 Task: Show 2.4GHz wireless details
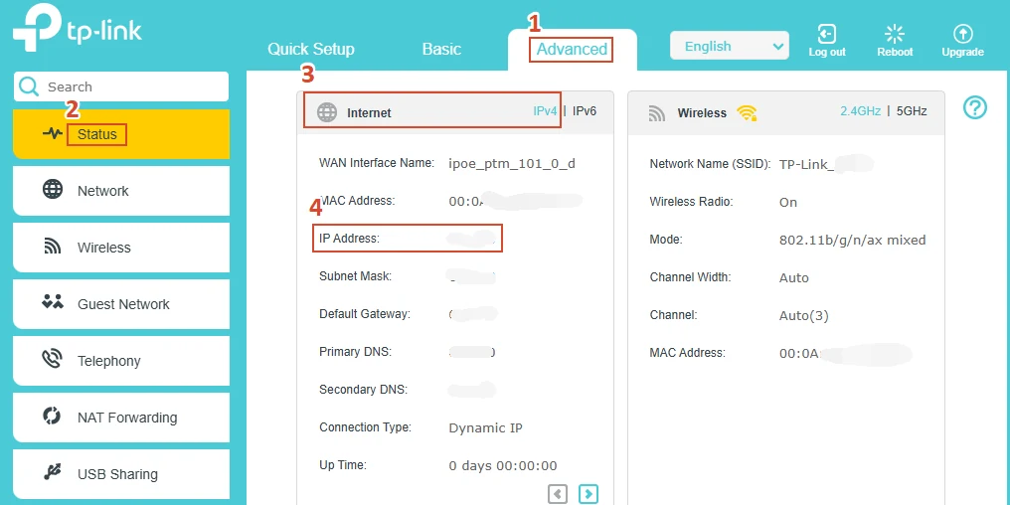[x=860, y=110]
